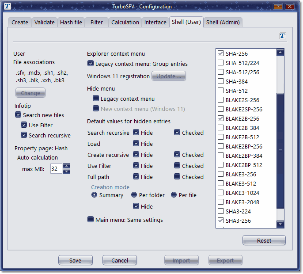The image size is (303, 274).
Task: Go to the Calculation tab
Action: coord(125,22)
